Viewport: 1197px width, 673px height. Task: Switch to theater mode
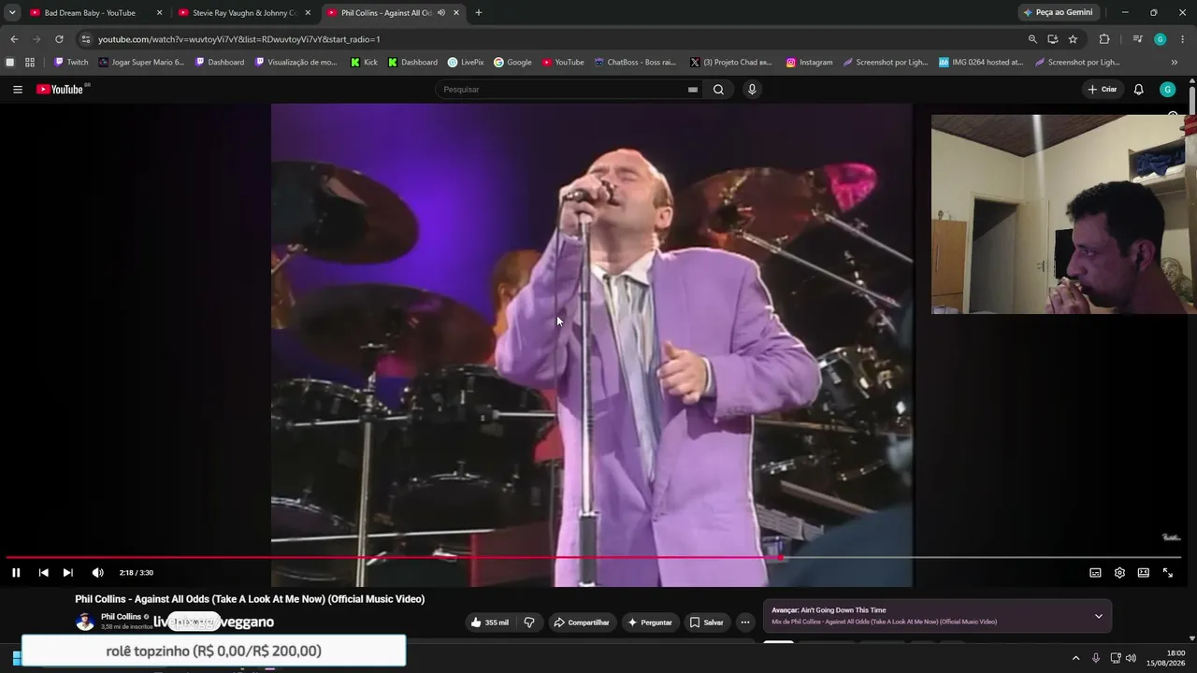(1144, 573)
